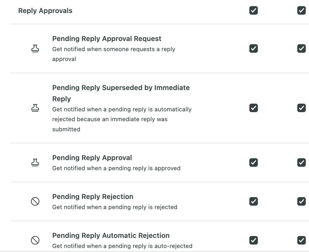Screen dimensions: 309x252
Task: Uncheck second checkbox for Pending Reply Rejection
Action: (x=301, y=201)
